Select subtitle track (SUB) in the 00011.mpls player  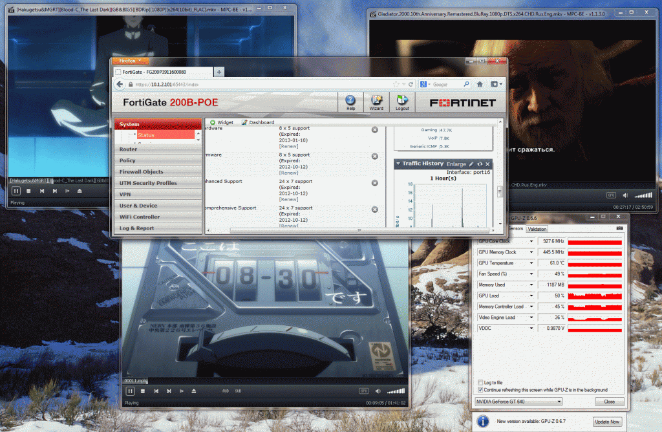click(238, 391)
